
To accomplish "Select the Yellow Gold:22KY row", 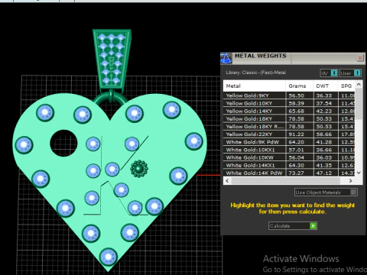I will tap(289, 134).
